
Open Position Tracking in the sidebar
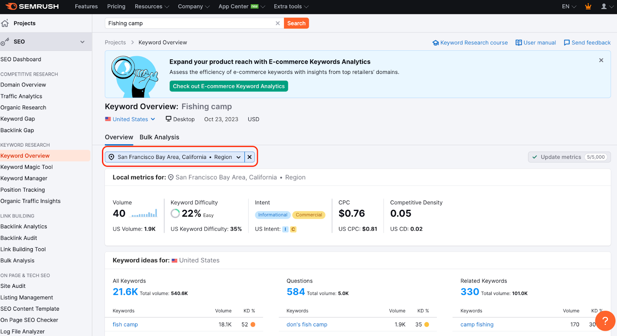click(x=23, y=190)
